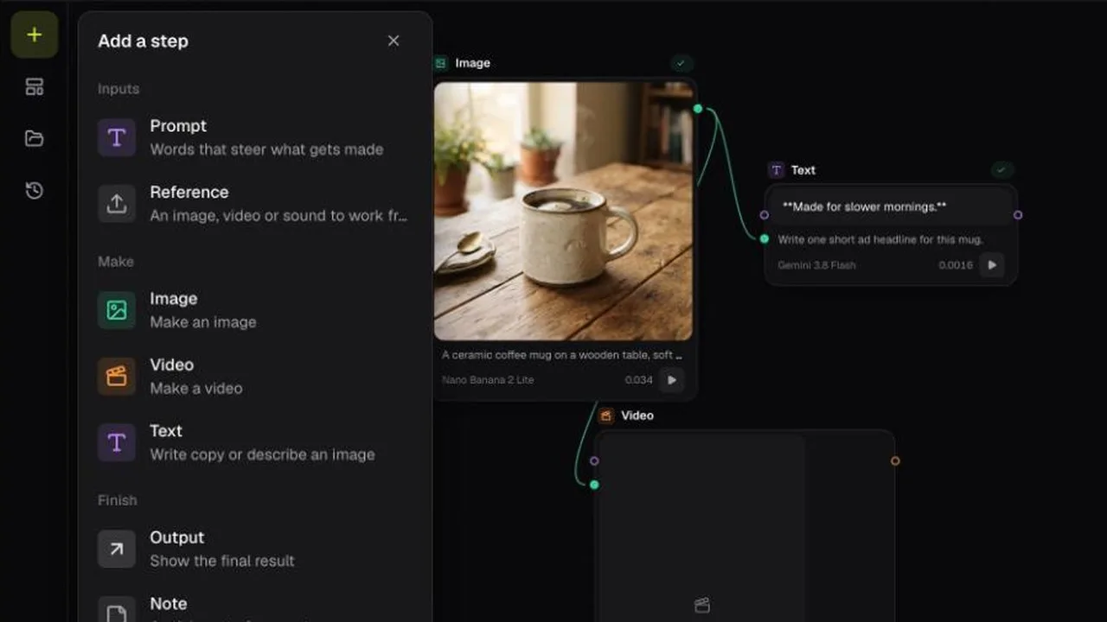The height and width of the screenshot is (622, 1107).
Task: Click the Text node header icon
Action: coord(777,170)
